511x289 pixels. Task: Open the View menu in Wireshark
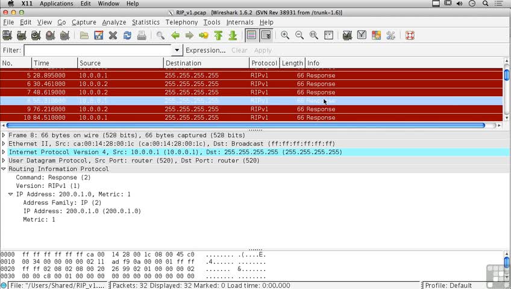click(45, 22)
